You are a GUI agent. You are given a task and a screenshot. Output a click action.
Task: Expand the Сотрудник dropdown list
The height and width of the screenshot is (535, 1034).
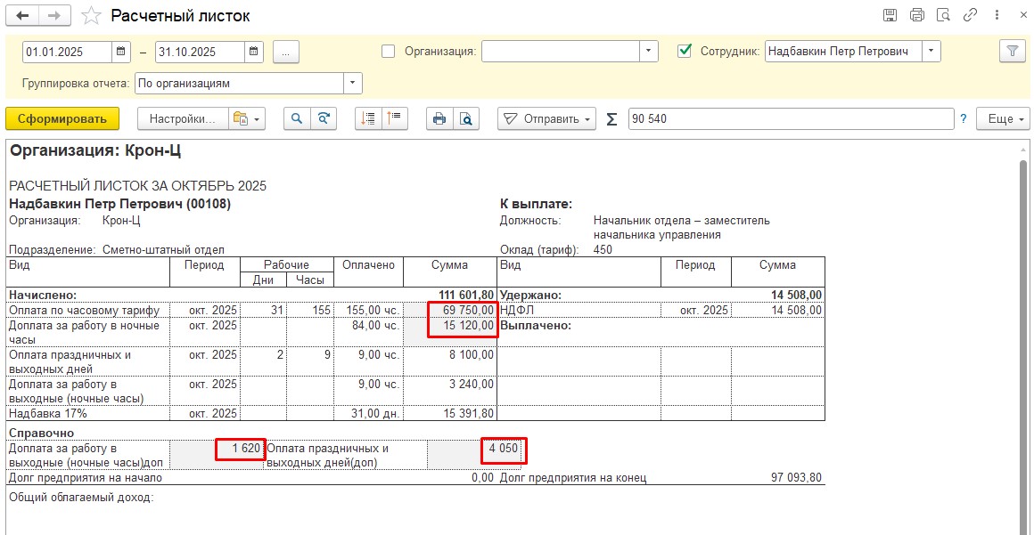click(931, 52)
